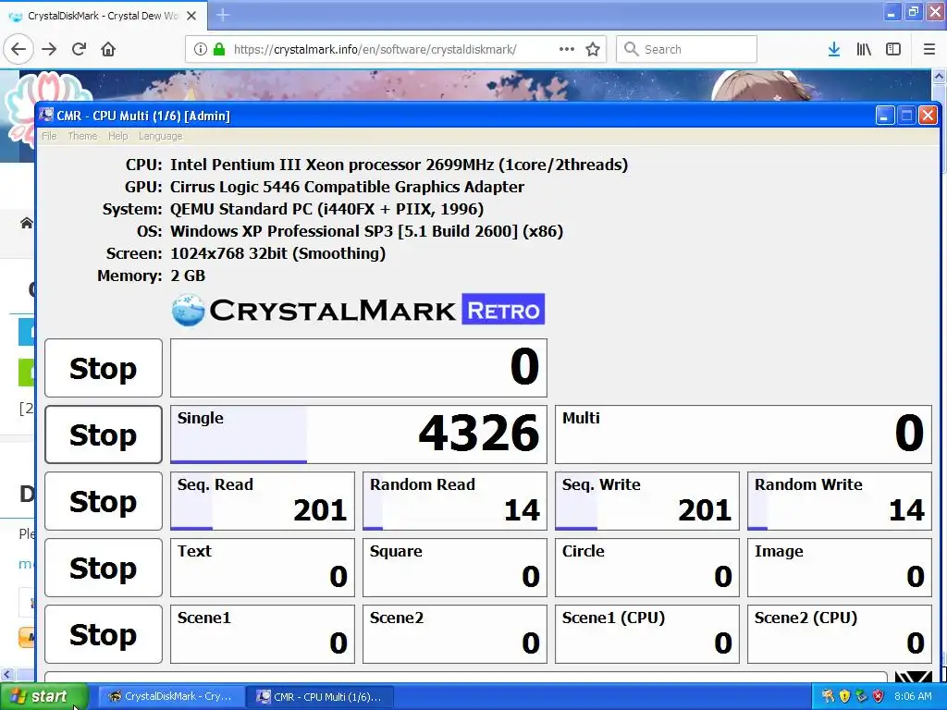
Task: Stop the Text/Square 2D benchmark row
Action: pyautogui.click(x=104, y=568)
